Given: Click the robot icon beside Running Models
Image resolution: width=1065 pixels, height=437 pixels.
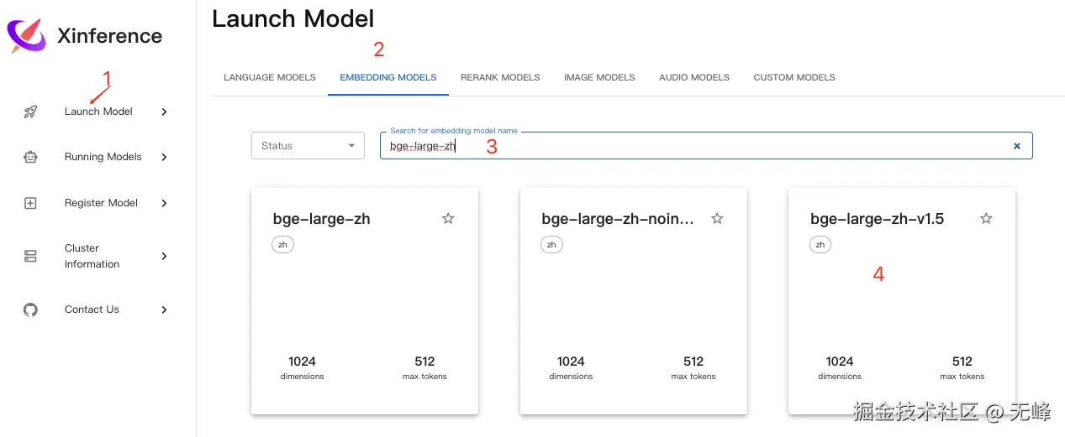Looking at the screenshot, I should [30, 157].
